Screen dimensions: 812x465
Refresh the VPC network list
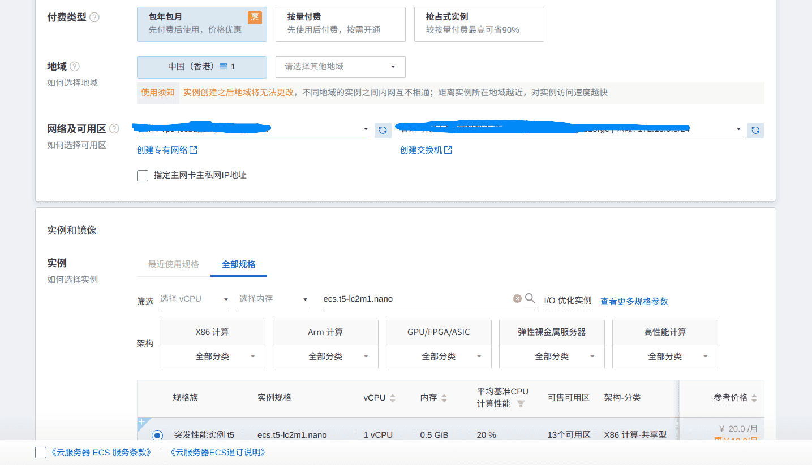383,131
